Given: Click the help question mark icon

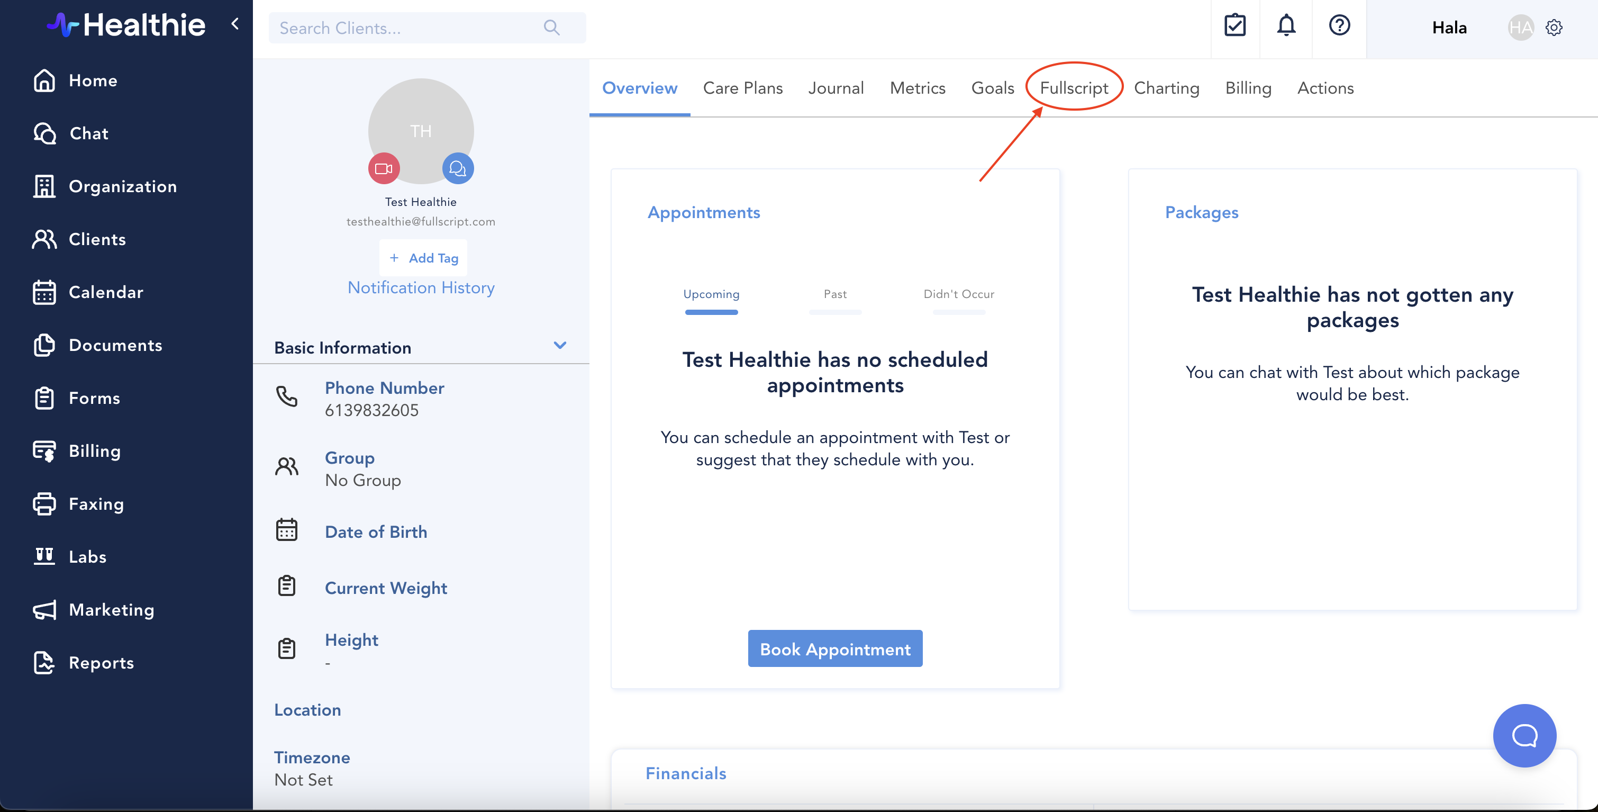Looking at the screenshot, I should point(1339,26).
